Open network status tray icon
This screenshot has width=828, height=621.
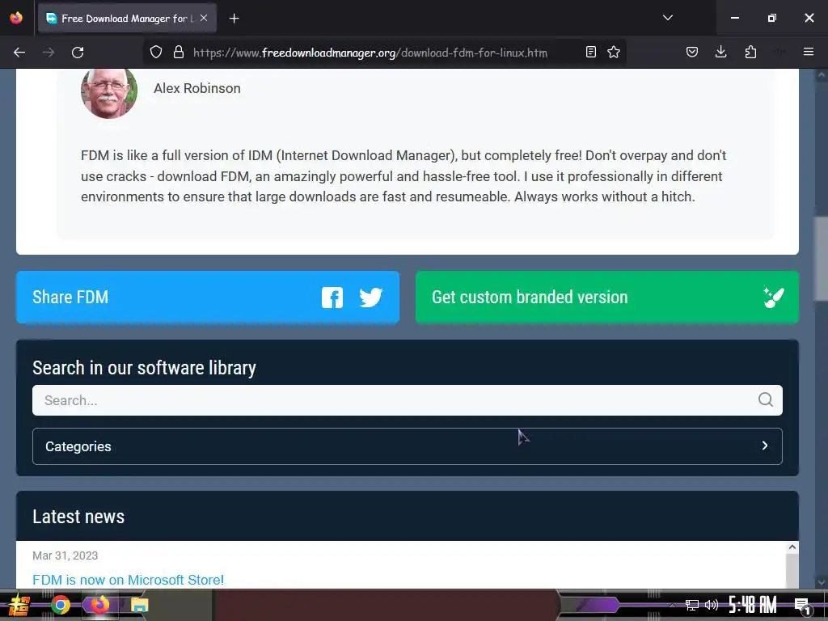click(x=692, y=605)
